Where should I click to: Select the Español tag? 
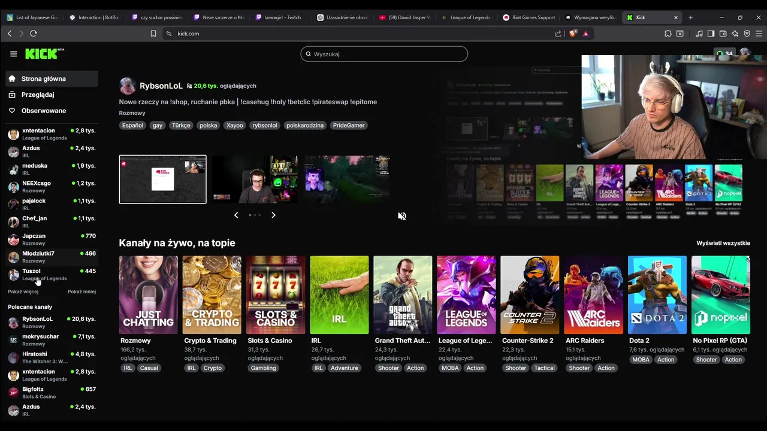[x=132, y=125]
